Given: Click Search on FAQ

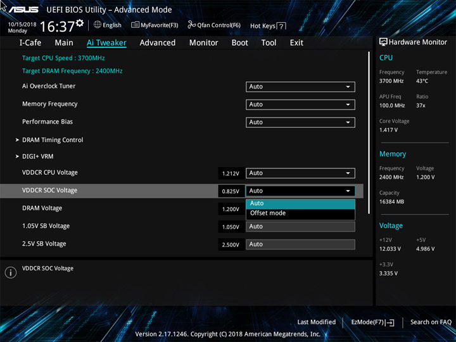Looking at the screenshot, I should [431, 322].
